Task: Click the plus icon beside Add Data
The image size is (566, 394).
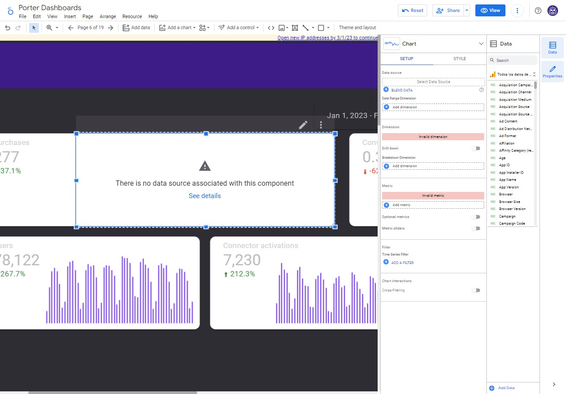Action: 492,388
